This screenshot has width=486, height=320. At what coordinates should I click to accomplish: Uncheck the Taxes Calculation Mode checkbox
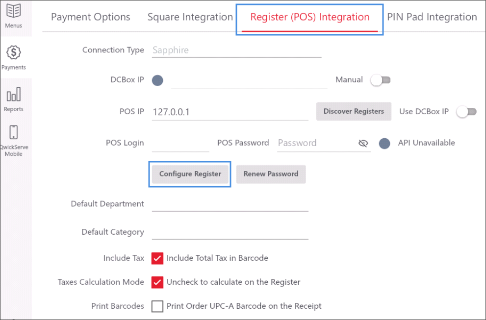157,282
